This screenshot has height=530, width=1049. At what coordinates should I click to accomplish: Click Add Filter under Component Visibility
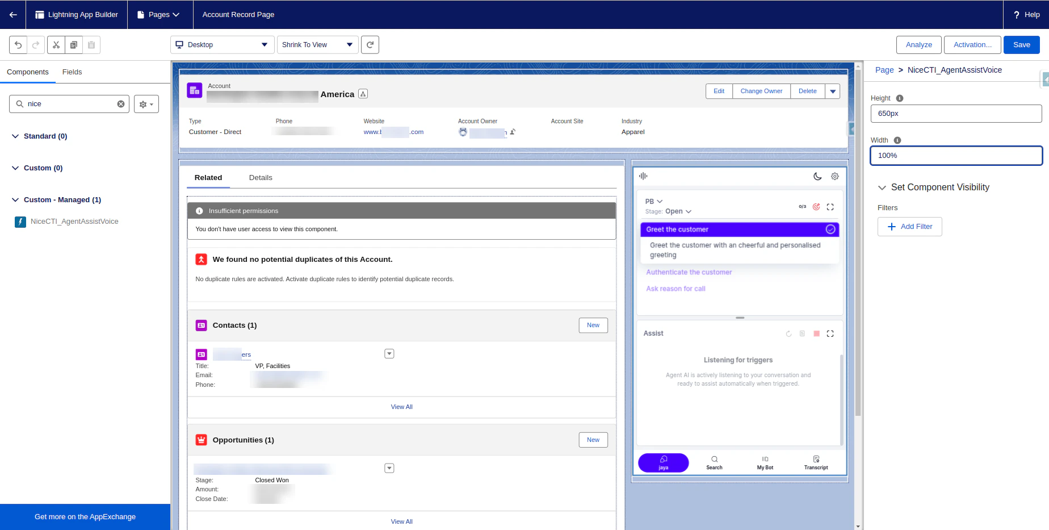909,226
